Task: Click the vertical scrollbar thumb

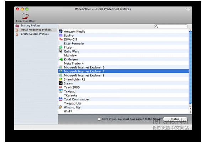Action: click(190, 67)
